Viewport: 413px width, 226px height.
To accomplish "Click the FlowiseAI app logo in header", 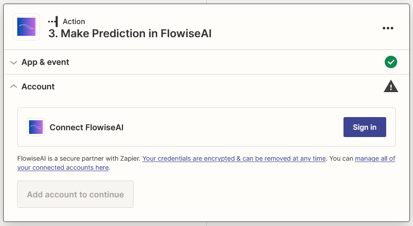I will (x=26, y=27).
